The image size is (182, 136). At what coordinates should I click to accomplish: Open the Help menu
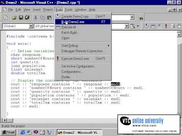pyautogui.click(x=92, y=10)
